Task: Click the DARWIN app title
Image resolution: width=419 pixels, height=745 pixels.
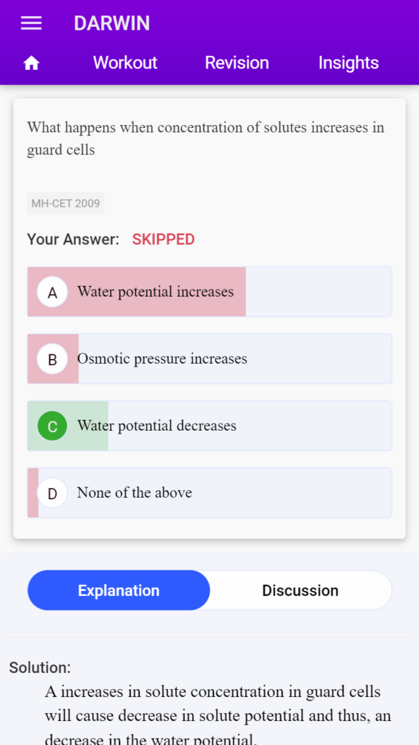Action: (111, 23)
